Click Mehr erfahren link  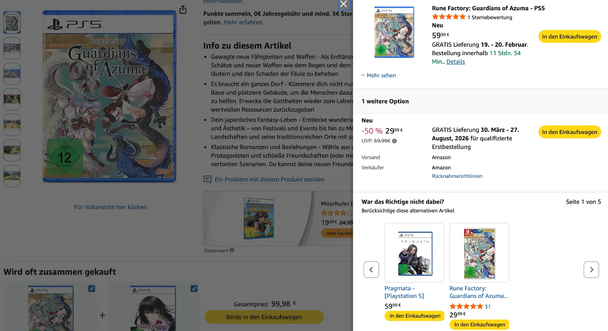[244, 22]
